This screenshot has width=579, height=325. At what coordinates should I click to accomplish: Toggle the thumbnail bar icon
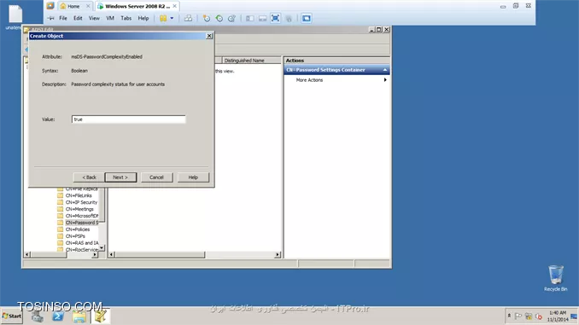[x=262, y=18]
